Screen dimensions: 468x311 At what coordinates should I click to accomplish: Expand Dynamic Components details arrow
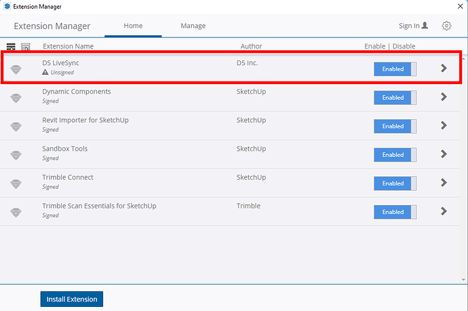[444, 97]
